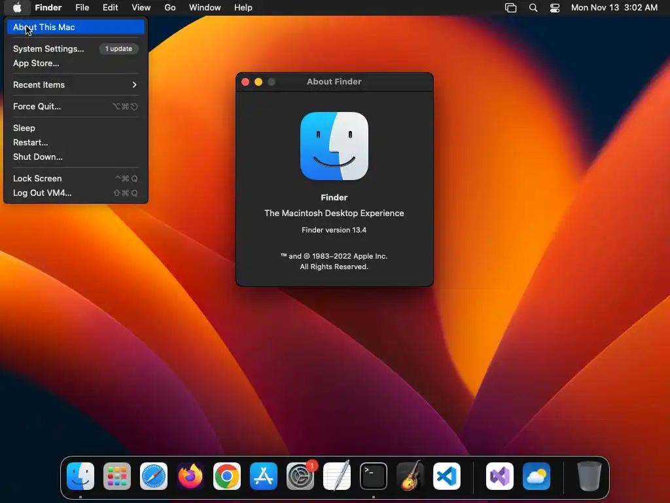Click the Stage Manager menu bar icon

point(510,8)
